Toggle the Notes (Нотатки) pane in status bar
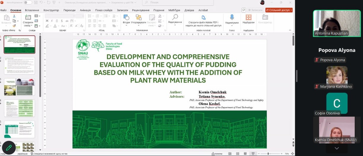Image resolution: width=363 pixels, height=156 pixels. 217,154
